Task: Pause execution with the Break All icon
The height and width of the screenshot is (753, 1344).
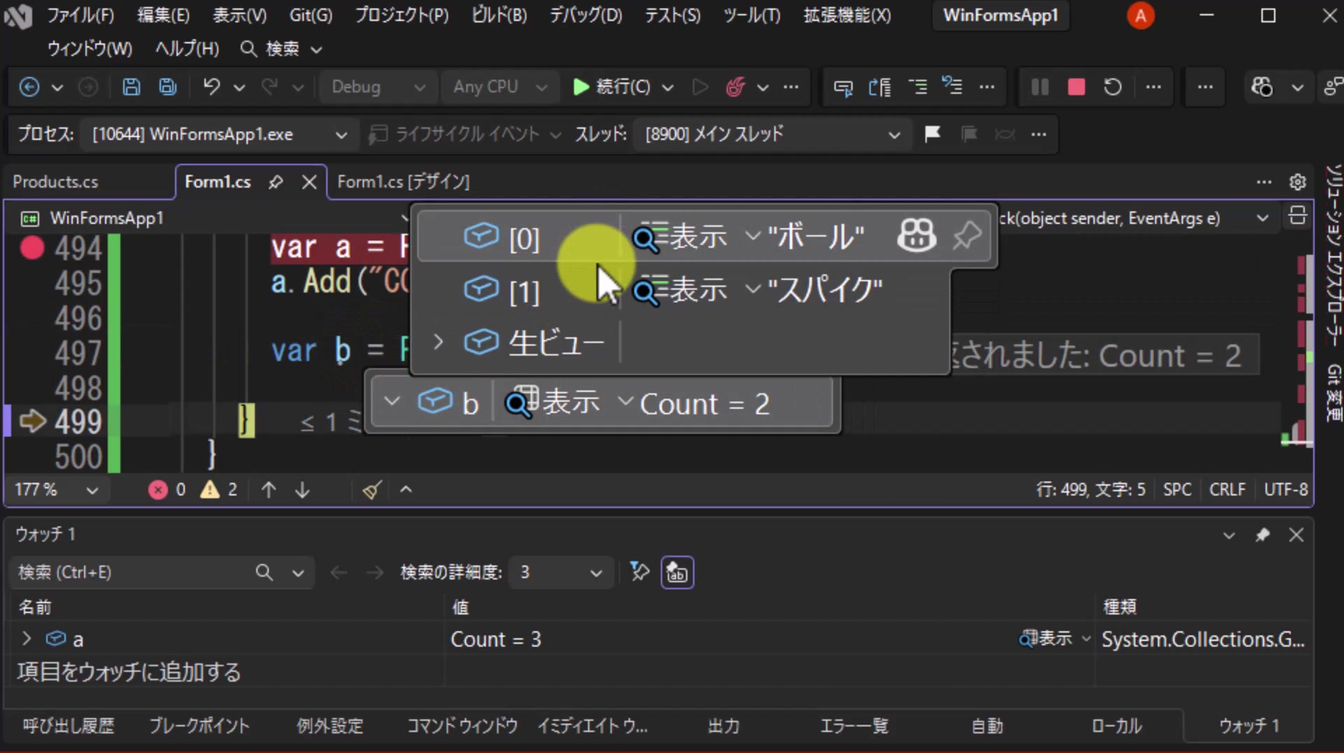Action: pos(1039,87)
